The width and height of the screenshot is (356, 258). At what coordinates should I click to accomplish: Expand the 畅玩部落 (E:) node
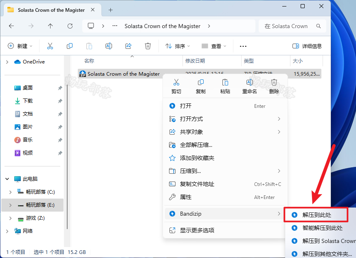click(10, 205)
